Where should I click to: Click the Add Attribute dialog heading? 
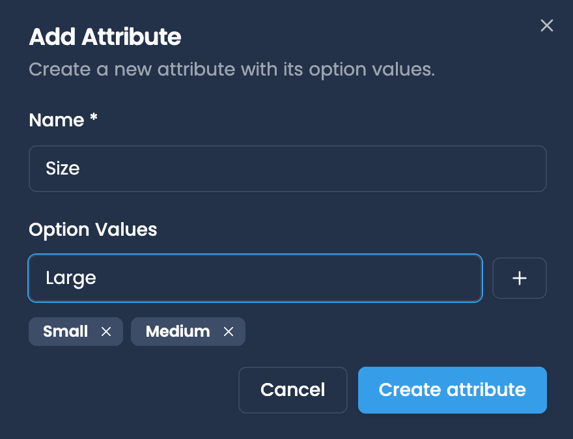(105, 37)
